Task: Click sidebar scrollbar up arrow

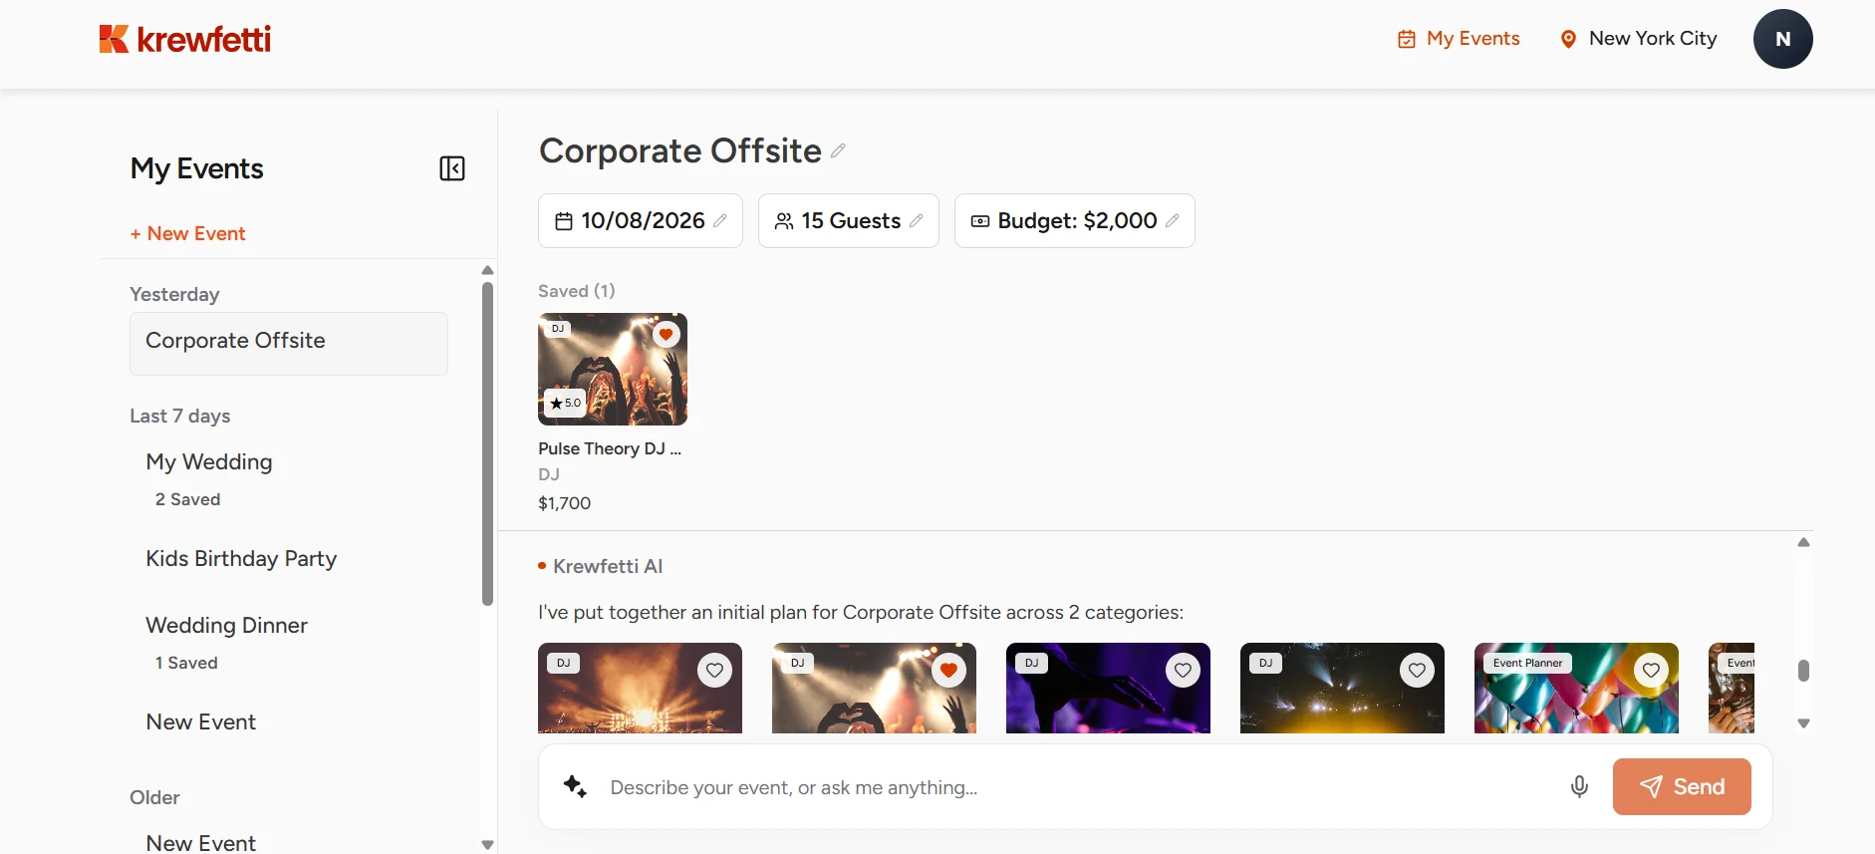Action: pyautogui.click(x=487, y=270)
